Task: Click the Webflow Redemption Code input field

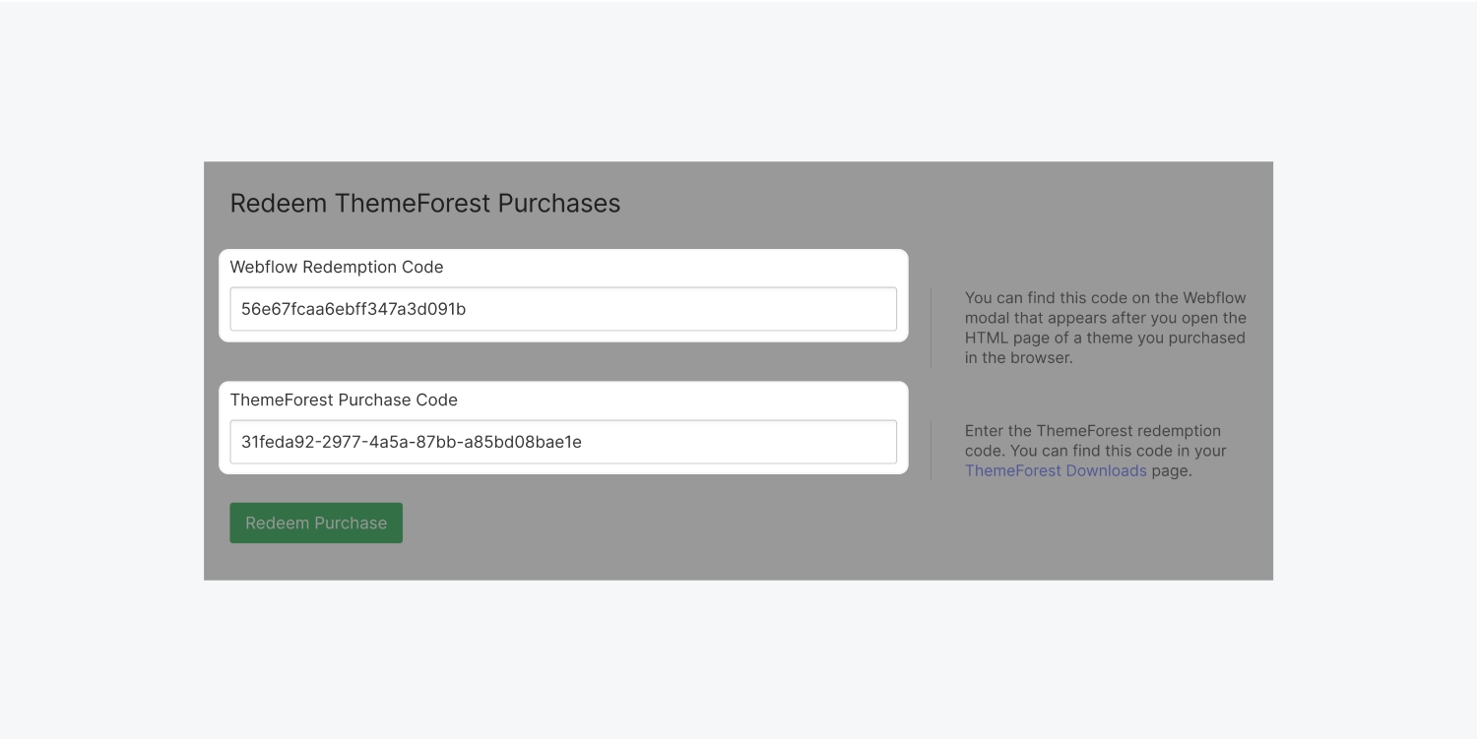Action: (x=563, y=309)
